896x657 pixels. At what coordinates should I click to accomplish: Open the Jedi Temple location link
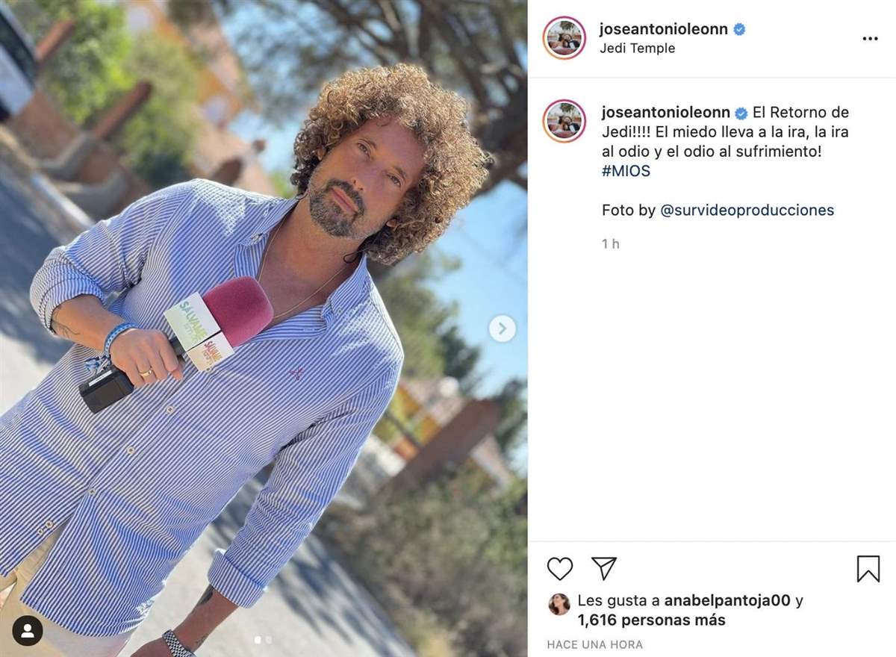637,49
